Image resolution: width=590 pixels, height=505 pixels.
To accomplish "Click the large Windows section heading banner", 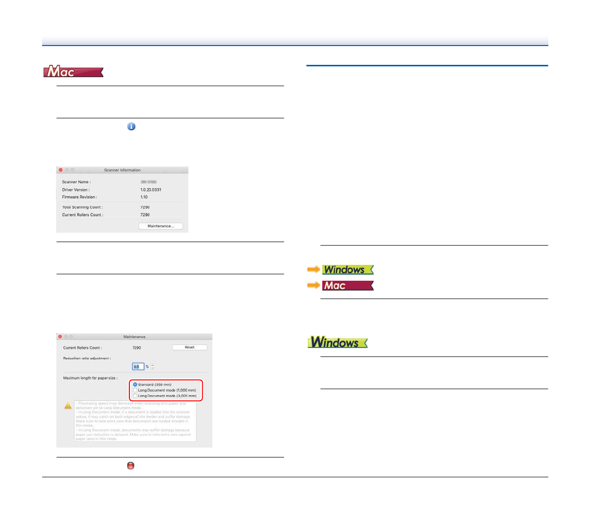I will [x=337, y=343].
